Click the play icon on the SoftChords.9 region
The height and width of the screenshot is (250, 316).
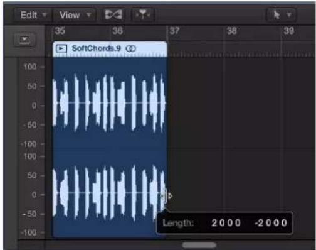[61, 48]
